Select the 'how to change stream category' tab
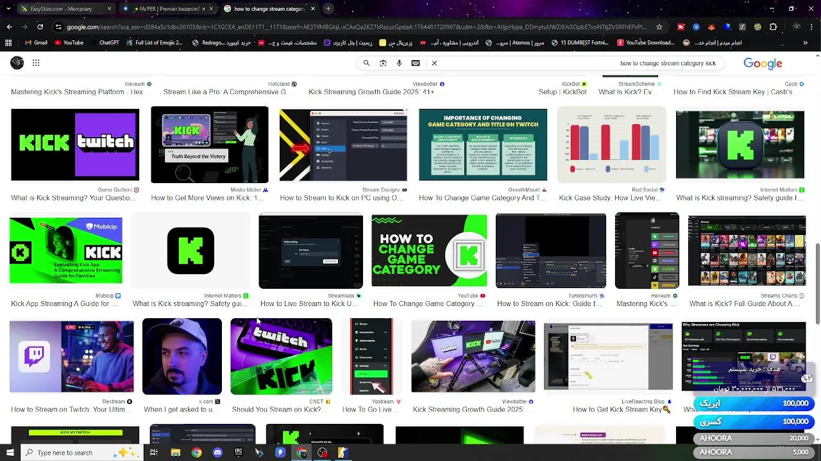The image size is (821, 461). tap(269, 9)
